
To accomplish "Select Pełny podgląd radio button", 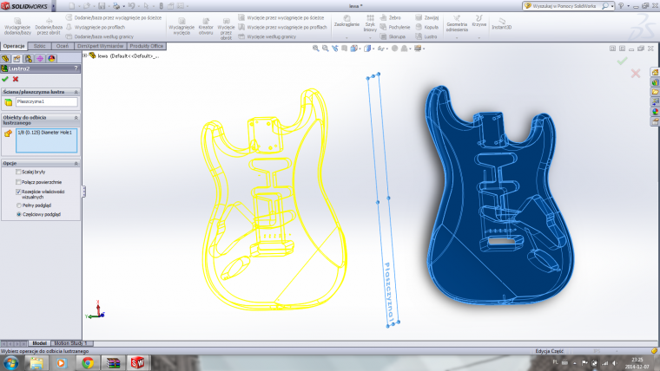I will point(18,205).
